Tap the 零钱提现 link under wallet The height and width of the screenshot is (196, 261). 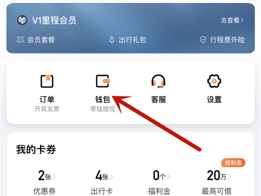tap(103, 109)
